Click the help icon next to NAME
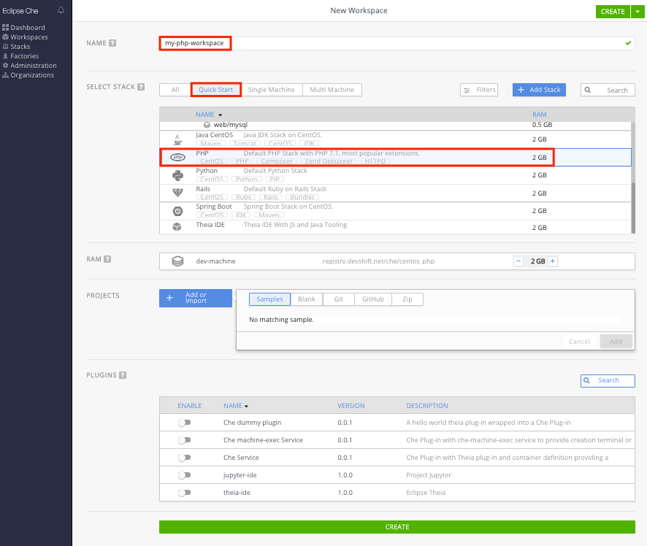This screenshot has height=546, width=647. [x=112, y=43]
